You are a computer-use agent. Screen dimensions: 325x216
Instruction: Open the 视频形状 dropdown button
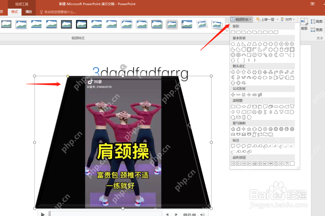pos(241,19)
